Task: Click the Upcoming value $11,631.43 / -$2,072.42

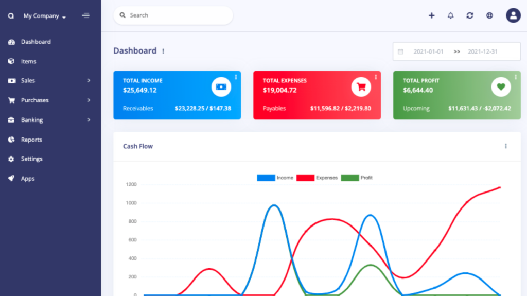Action: click(x=480, y=108)
